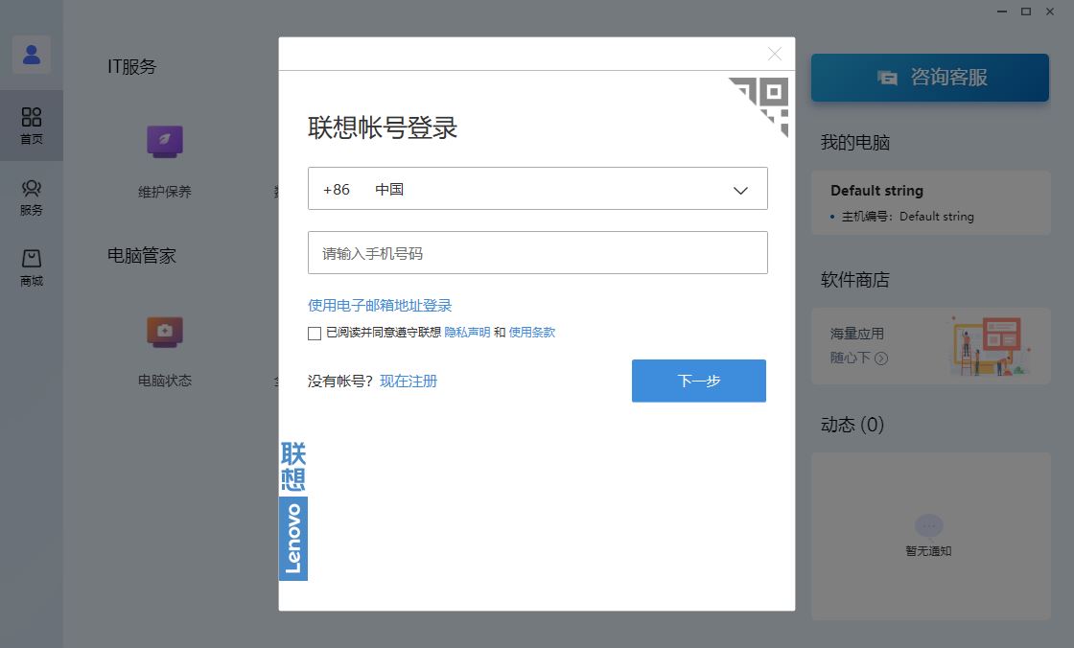
Task: Click the user avatar icon in sidebar
Action: [32, 55]
